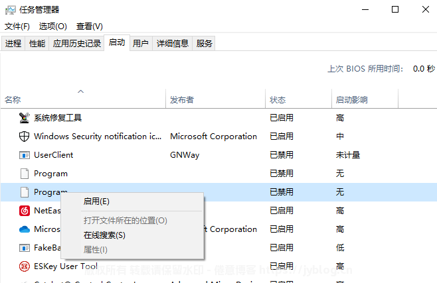Maximize the Task Manager window
The image size is (437, 283).
tap(395, 10)
